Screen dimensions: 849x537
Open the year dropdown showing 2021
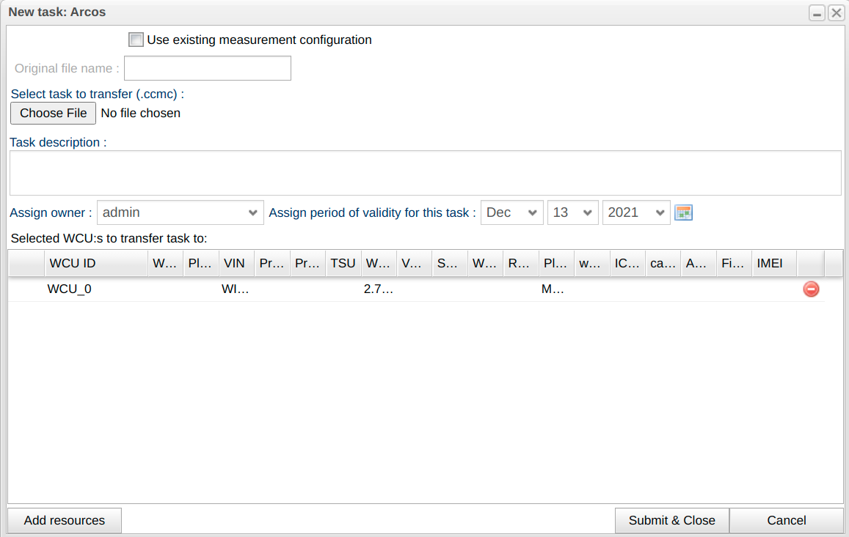635,212
